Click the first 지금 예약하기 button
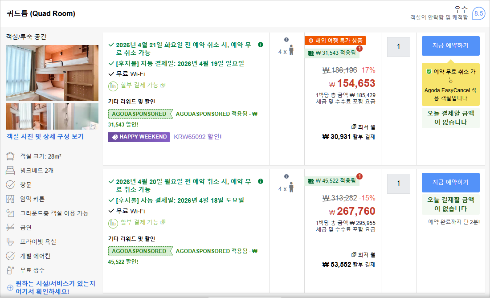 coord(450,46)
